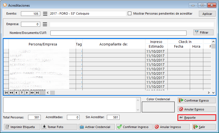
Task: Go to first record in navigator
Action: (6, 93)
